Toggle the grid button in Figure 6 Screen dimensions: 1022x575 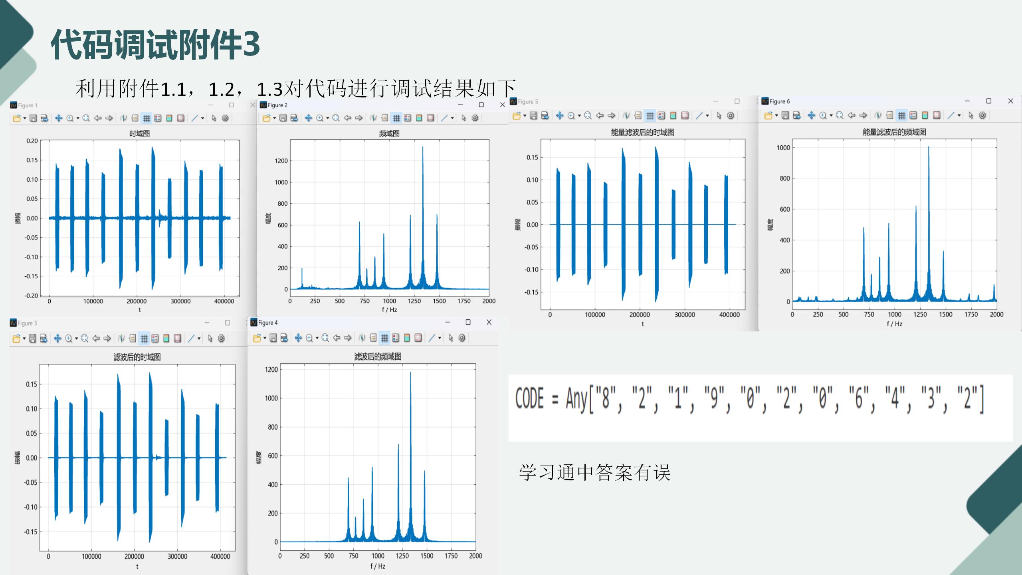tap(901, 115)
